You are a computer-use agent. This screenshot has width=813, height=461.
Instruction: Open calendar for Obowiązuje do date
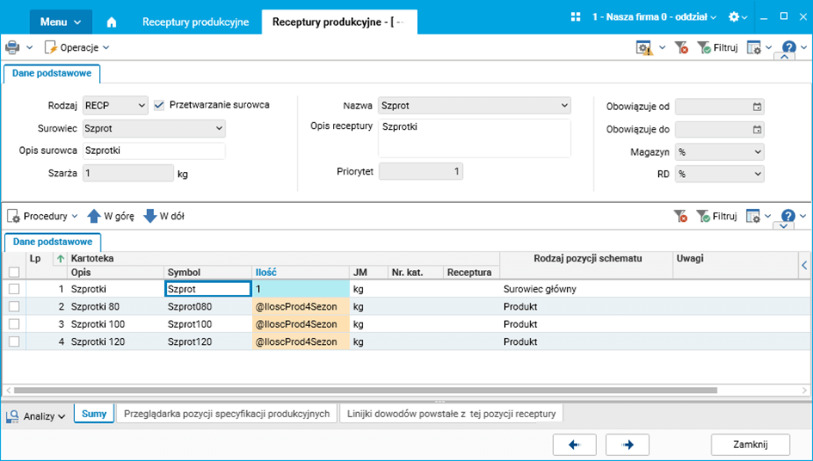coord(757,130)
